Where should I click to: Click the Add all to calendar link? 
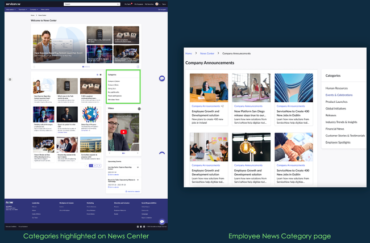[x=133, y=191]
